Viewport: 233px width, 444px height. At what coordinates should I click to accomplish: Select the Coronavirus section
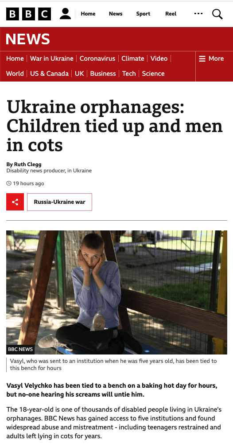97,58
